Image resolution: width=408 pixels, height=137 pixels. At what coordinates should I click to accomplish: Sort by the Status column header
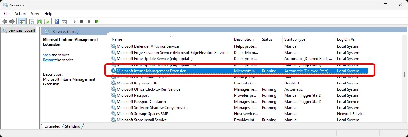click(271, 39)
